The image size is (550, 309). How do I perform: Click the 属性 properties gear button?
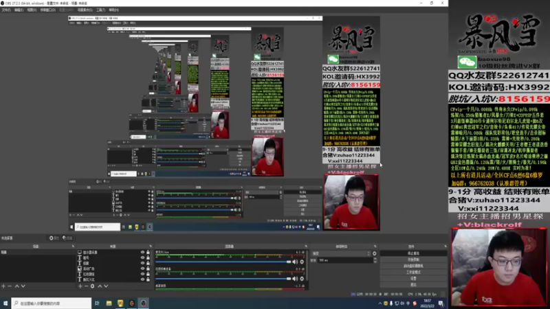(54, 238)
